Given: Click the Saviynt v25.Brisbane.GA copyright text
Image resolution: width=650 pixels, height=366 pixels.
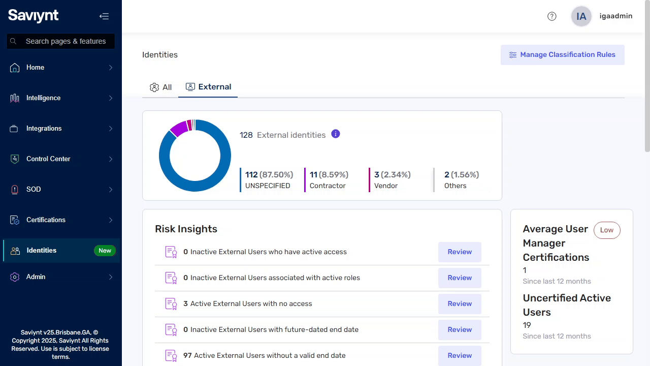Looking at the screenshot, I should point(60,345).
